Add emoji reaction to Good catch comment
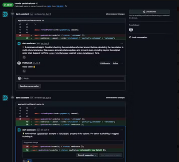 point(24,71)
